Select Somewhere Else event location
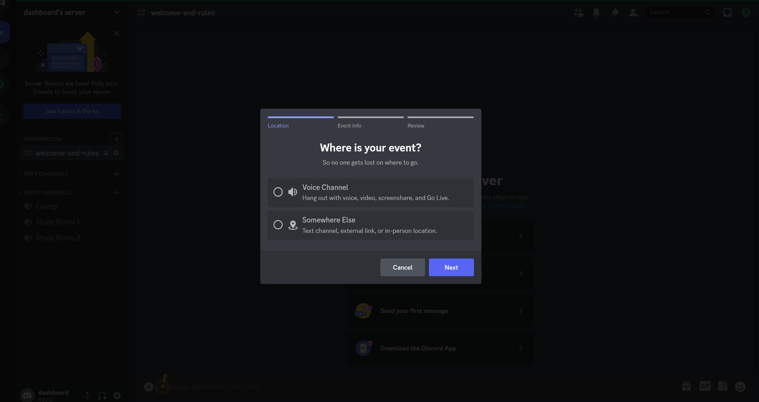759x402 pixels. click(278, 224)
